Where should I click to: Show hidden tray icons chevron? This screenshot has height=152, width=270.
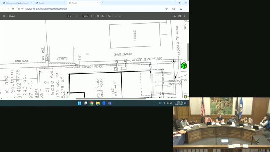pos(156,103)
